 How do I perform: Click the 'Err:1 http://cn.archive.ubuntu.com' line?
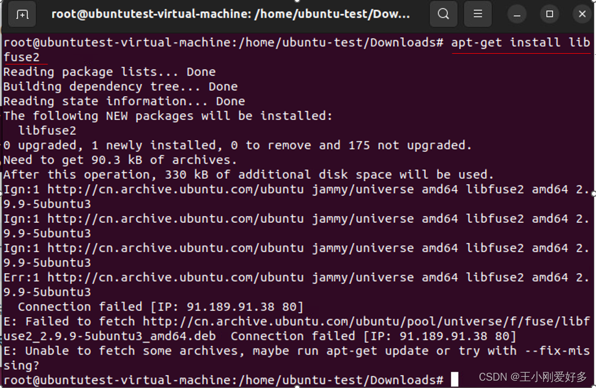tap(296, 284)
